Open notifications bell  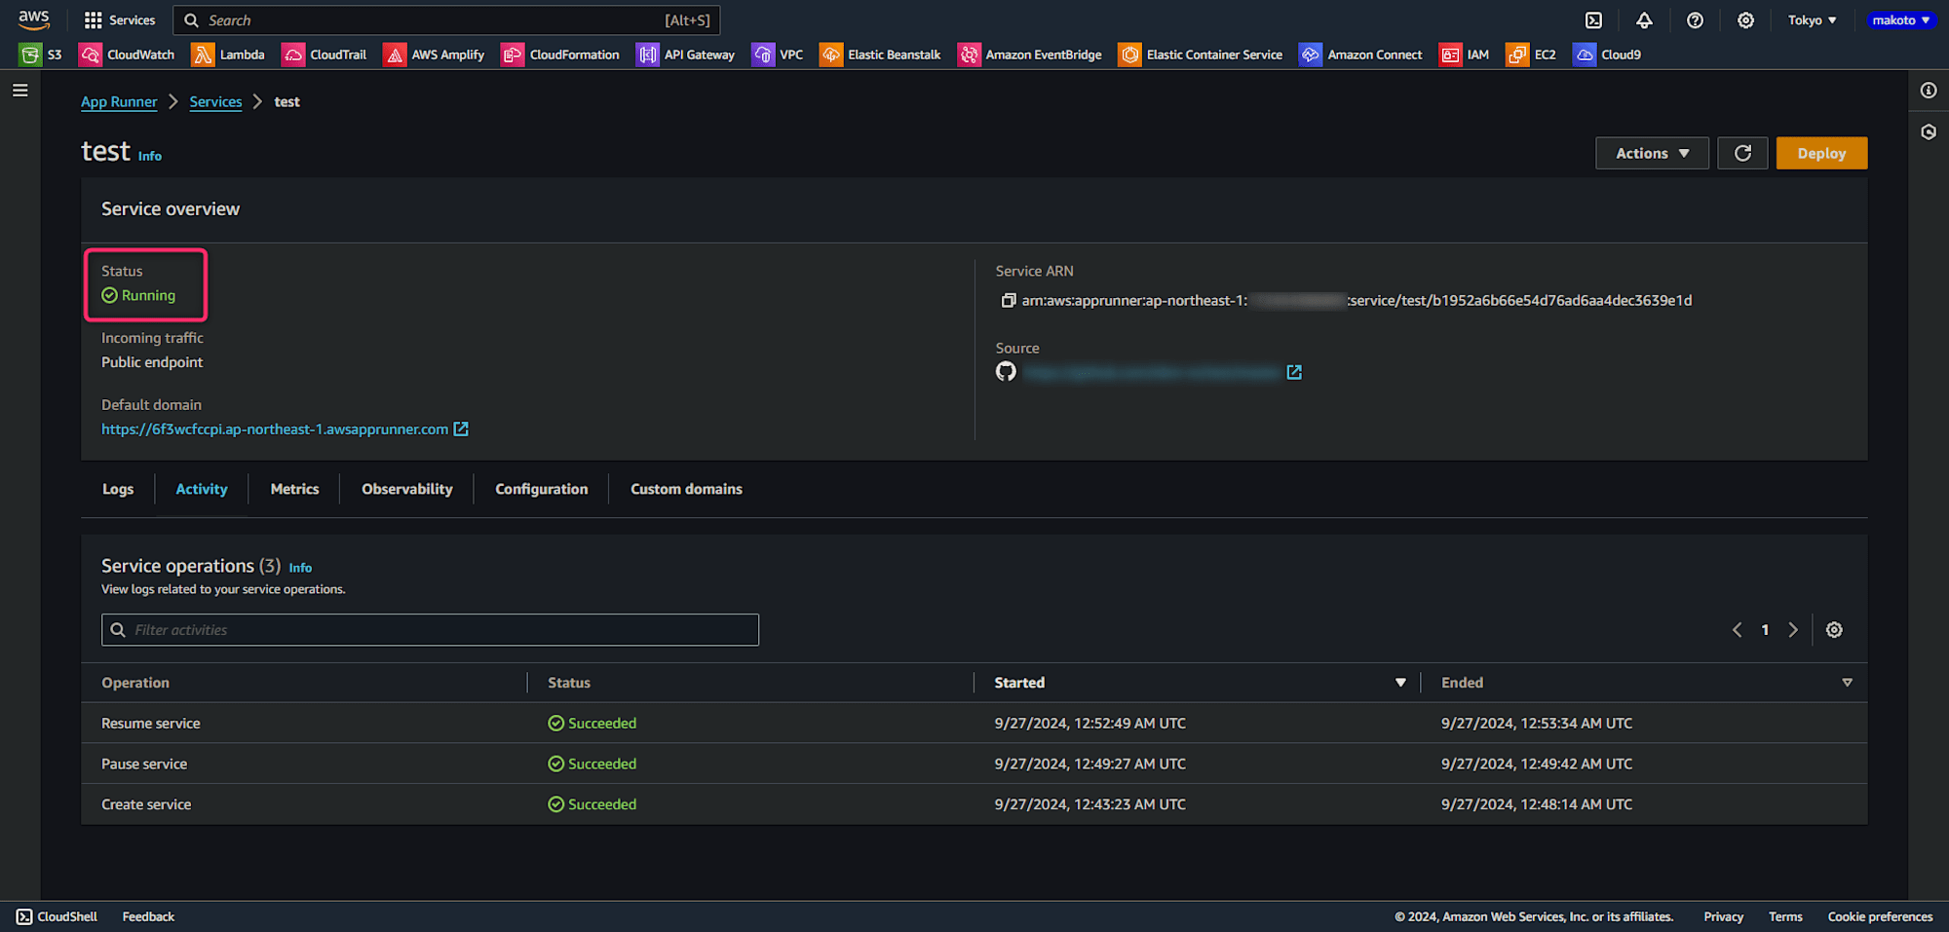coord(1644,19)
